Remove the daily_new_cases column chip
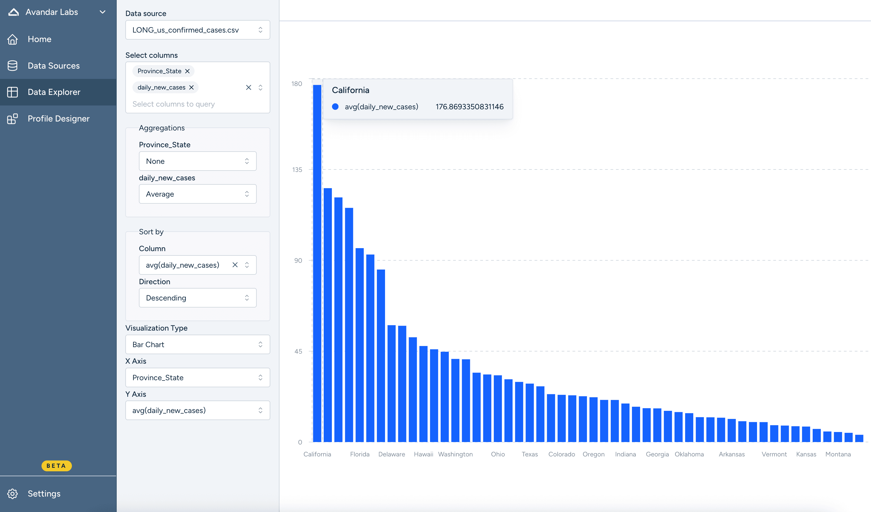The image size is (871, 512). point(192,87)
